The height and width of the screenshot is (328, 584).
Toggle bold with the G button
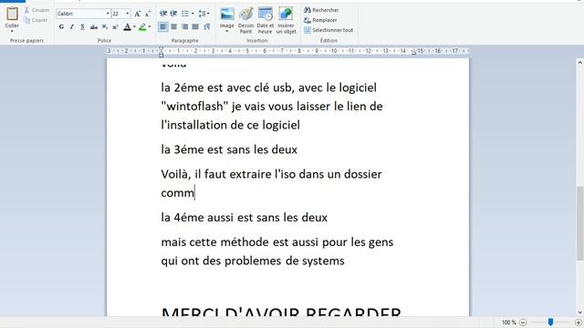click(61, 26)
